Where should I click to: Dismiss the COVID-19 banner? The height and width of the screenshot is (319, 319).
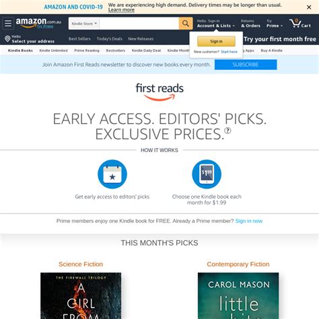309,7
